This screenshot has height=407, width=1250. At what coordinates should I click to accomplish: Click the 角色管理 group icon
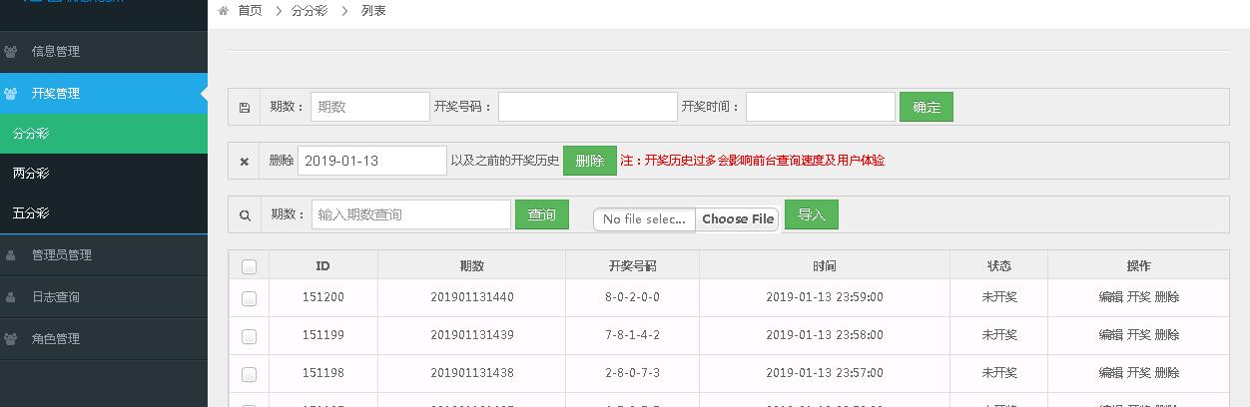point(11,339)
